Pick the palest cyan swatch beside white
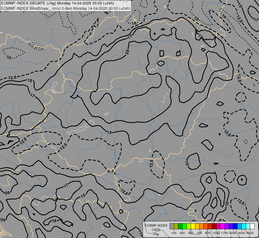This screenshot has height=238, width=259. [x=248, y=226]
